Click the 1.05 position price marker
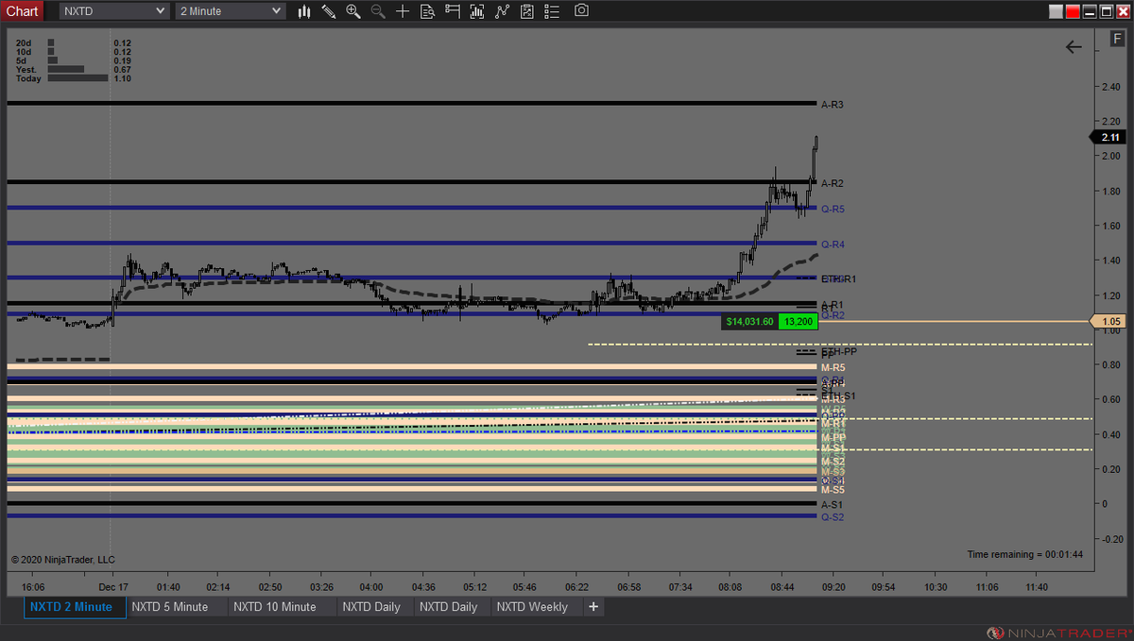 pos(1109,322)
